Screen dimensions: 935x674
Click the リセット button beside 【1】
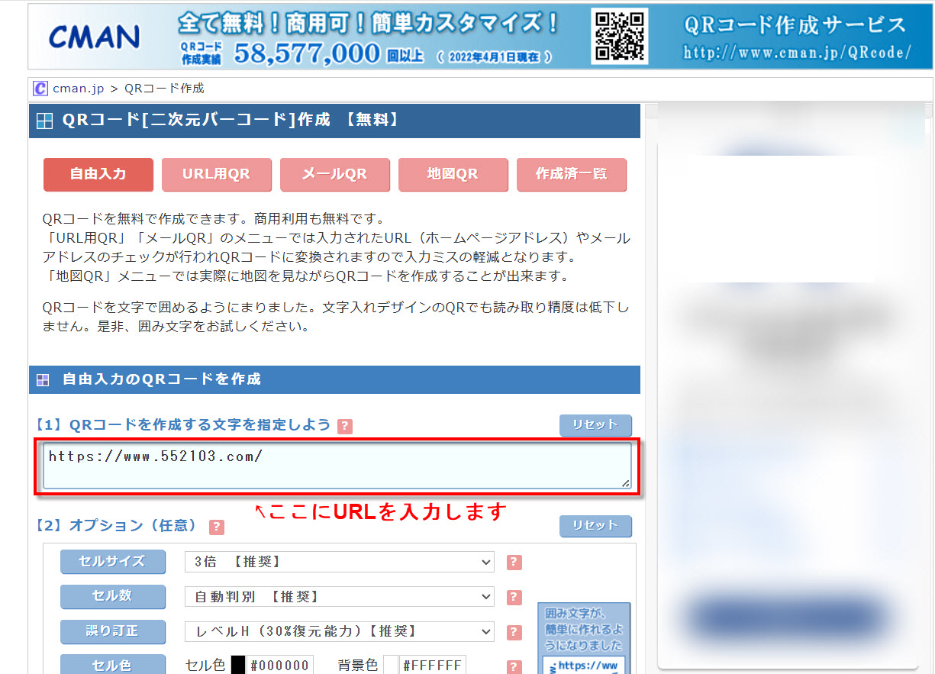pos(595,425)
